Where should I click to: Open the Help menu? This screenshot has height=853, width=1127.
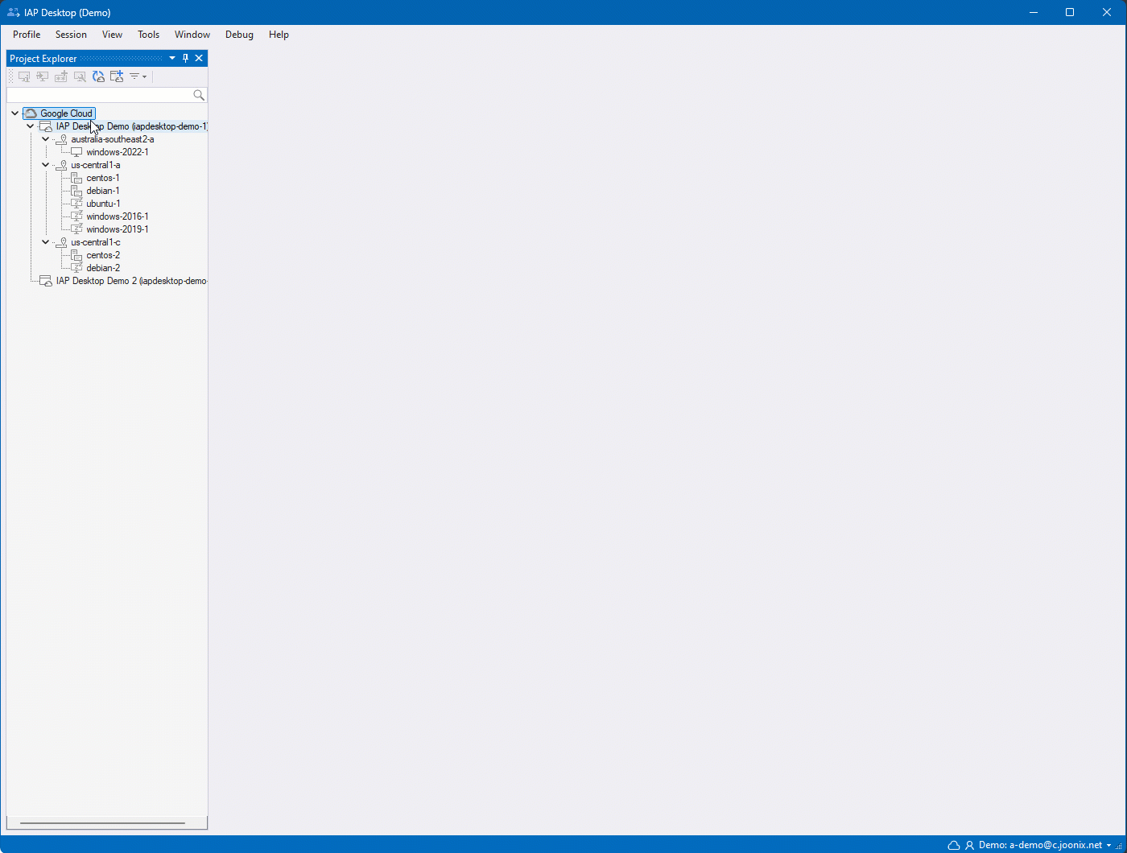pos(279,35)
